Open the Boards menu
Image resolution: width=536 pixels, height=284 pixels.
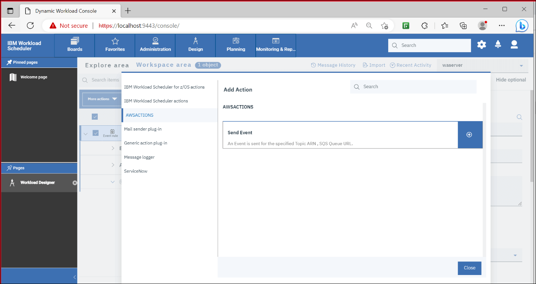(74, 45)
